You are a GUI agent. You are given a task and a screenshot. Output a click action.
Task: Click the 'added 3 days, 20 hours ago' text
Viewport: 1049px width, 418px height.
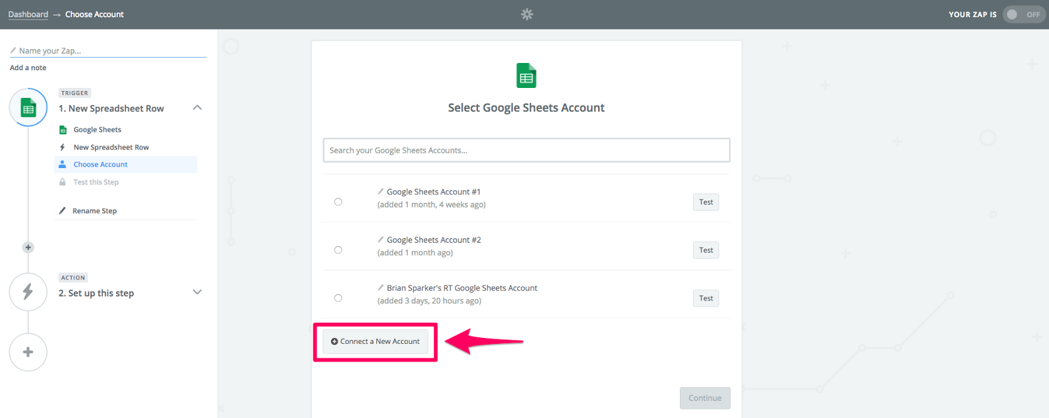pos(429,301)
